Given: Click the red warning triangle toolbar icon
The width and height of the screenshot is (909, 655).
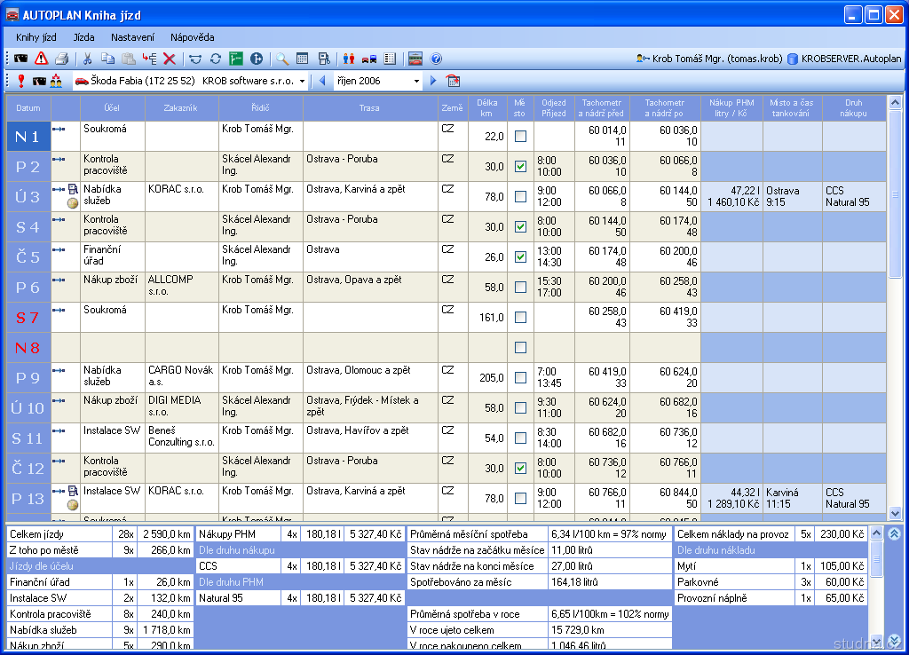Looking at the screenshot, I should (x=41, y=59).
